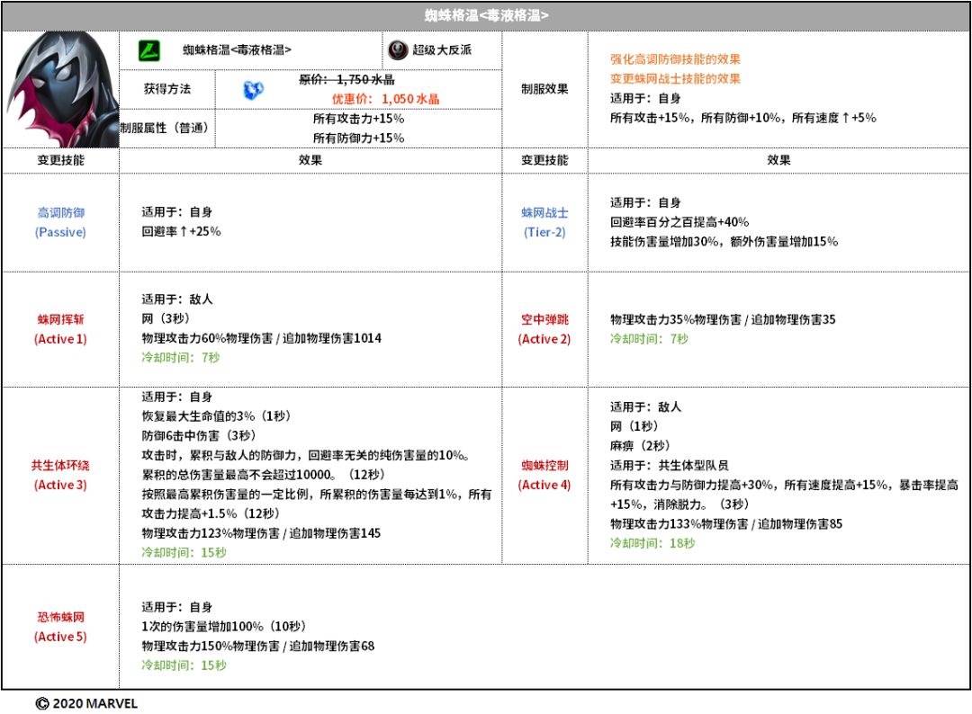
Task: Click the title bar 蜘蛛格温<毒液格温>
Action: click(486, 15)
